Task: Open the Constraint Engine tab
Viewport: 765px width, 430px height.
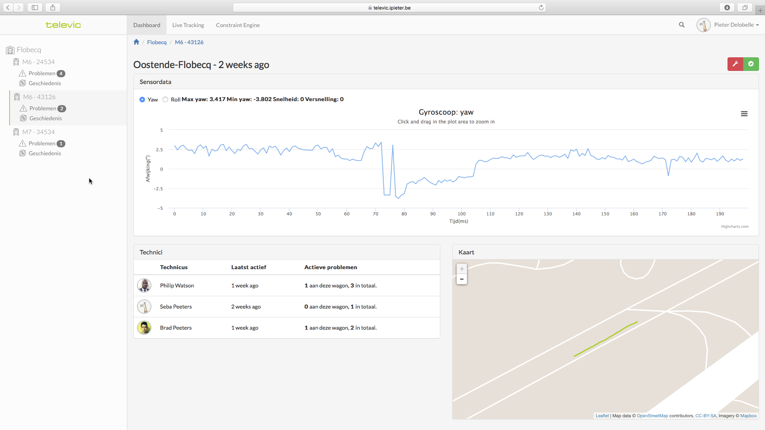Action: pos(238,25)
